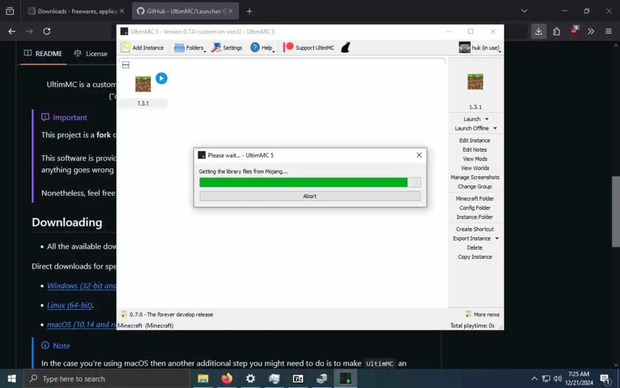This screenshot has width=620, height=388.
Task: Close the Please wait dialog
Action: coord(419,155)
